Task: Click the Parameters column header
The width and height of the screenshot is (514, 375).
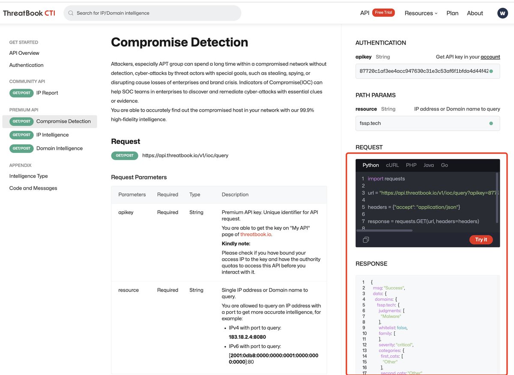Action: [132, 195]
